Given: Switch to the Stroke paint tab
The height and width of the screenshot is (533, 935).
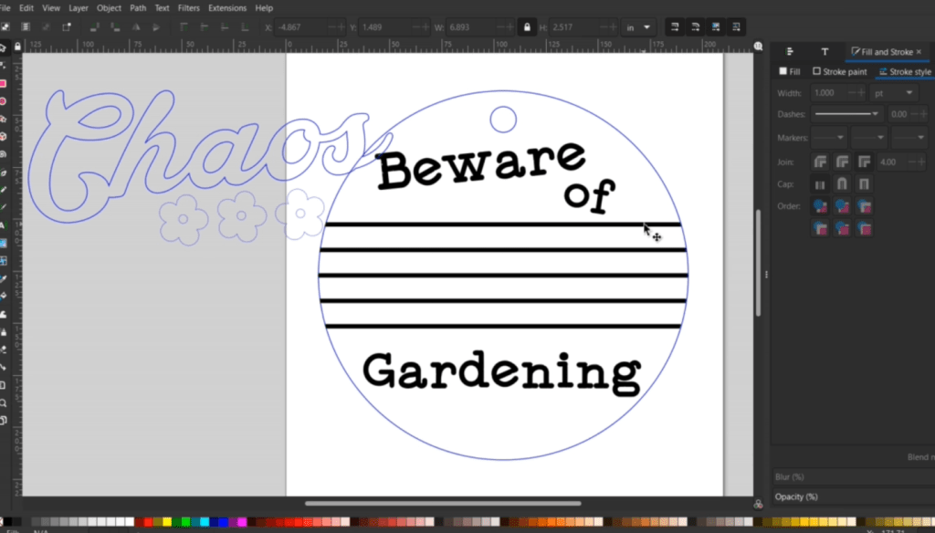Looking at the screenshot, I should tap(839, 71).
